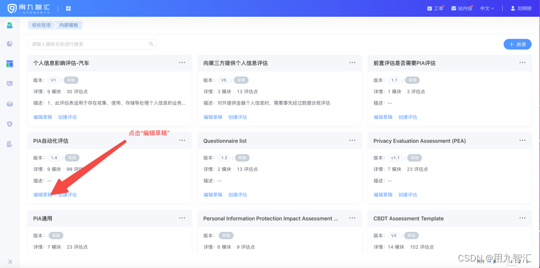Open more menu for Privacy Evaluation Assessment (PEA)

point(522,140)
